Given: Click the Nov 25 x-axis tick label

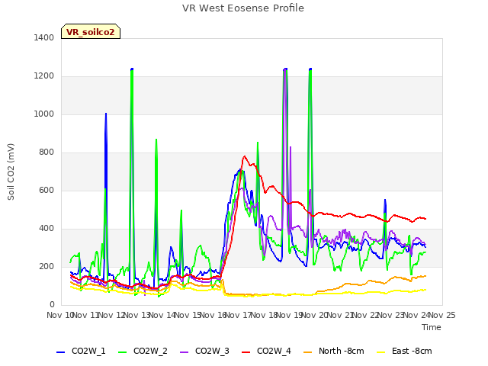Looking at the screenshot, I should pos(442,315).
